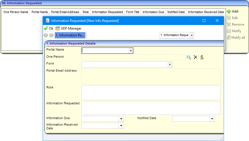Open the Form dropdown list
249x141 pixels.
(x=170, y=65)
